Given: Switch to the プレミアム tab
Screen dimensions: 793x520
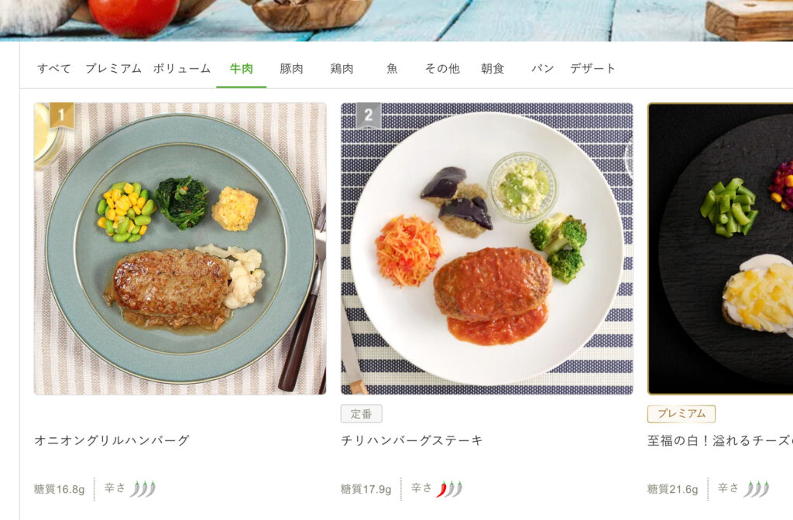Looking at the screenshot, I should 113,69.
